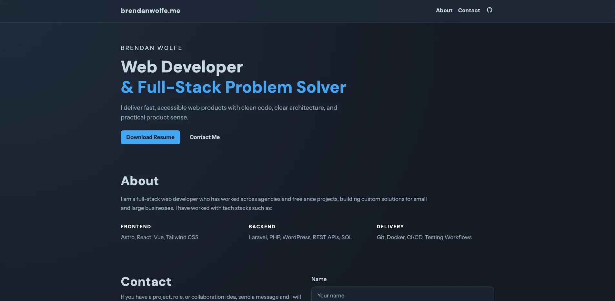Click the DELIVERY column label
Image resolution: width=615 pixels, height=301 pixels.
tap(390, 227)
